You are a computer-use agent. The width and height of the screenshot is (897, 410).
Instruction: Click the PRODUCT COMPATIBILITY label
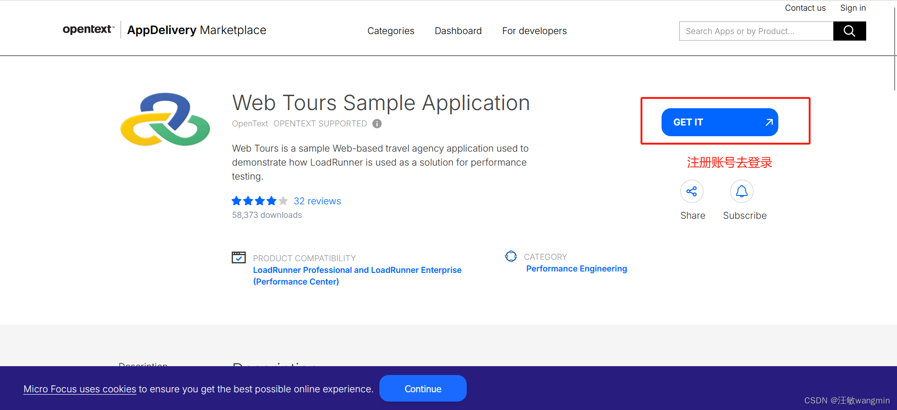click(x=304, y=258)
